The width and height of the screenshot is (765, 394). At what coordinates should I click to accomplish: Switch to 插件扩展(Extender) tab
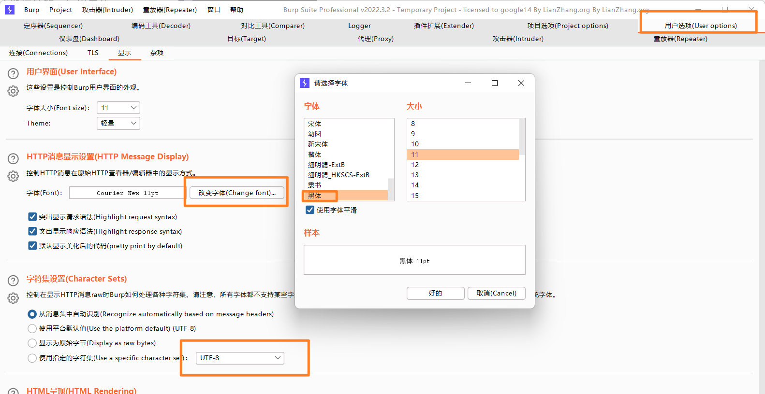(x=444, y=26)
